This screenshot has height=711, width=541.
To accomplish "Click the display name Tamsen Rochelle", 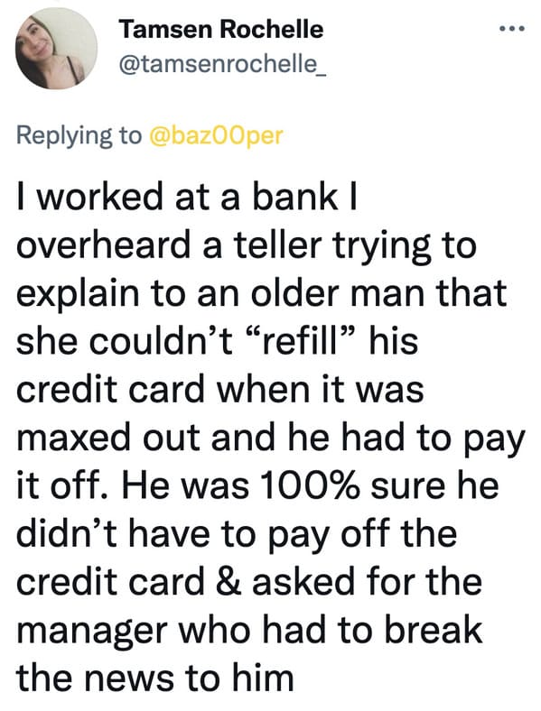I will click(221, 30).
